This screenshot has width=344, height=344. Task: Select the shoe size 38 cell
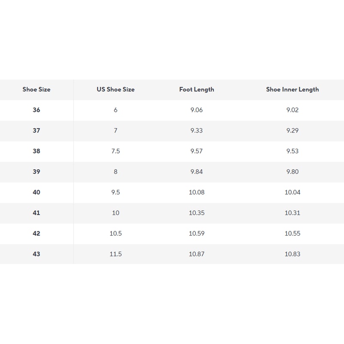37,151
